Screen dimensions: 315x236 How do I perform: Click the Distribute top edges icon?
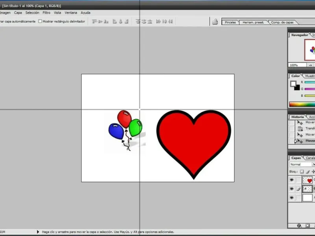click(138, 21)
